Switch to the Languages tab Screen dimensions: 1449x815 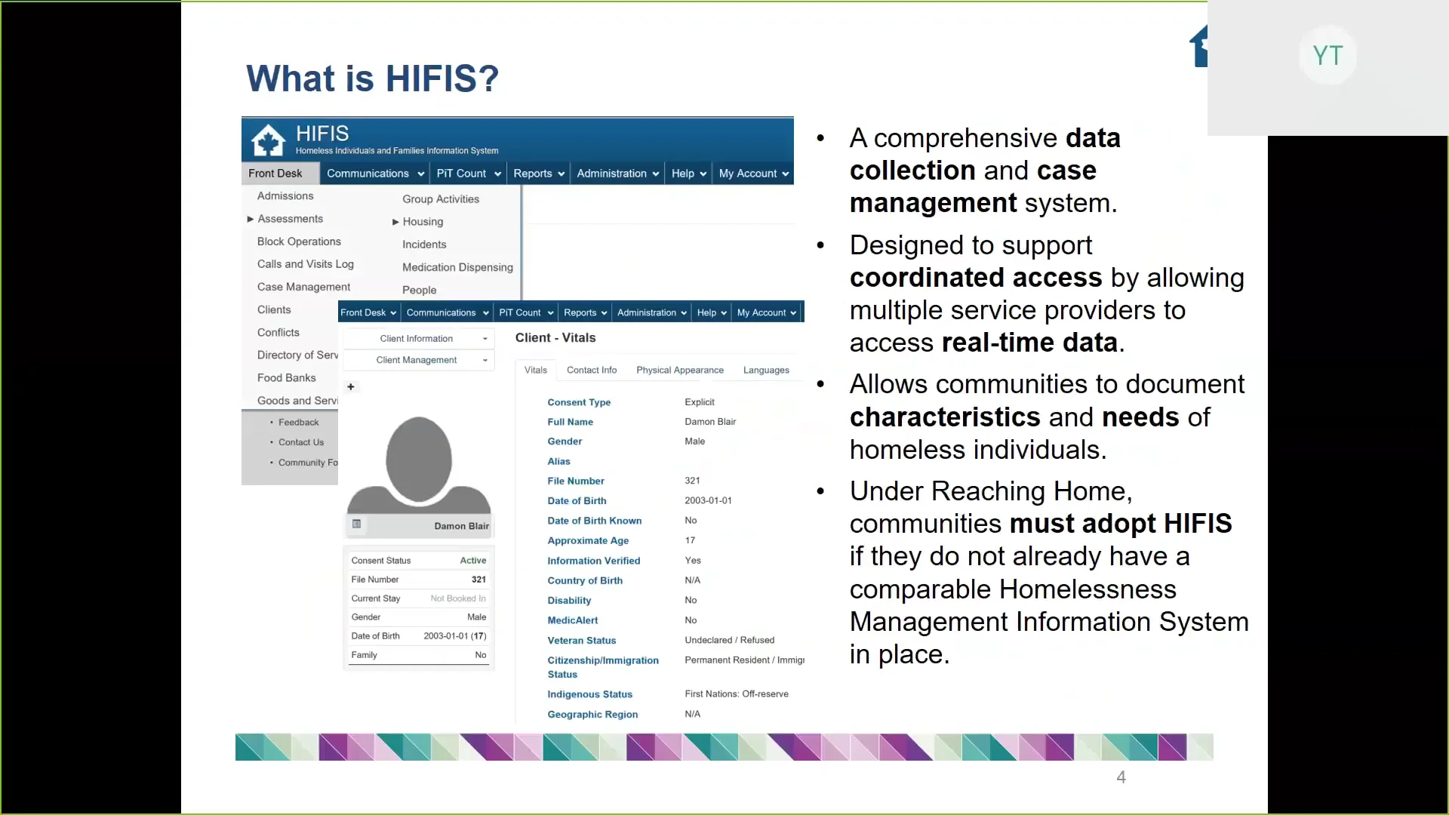(766, 370)
